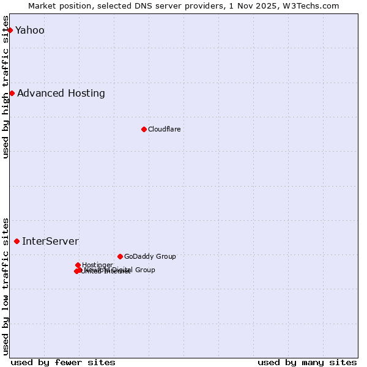Select the InterServer red diamond marker
This screenshot has height=367, width=367.
click(x=17, y=241)
